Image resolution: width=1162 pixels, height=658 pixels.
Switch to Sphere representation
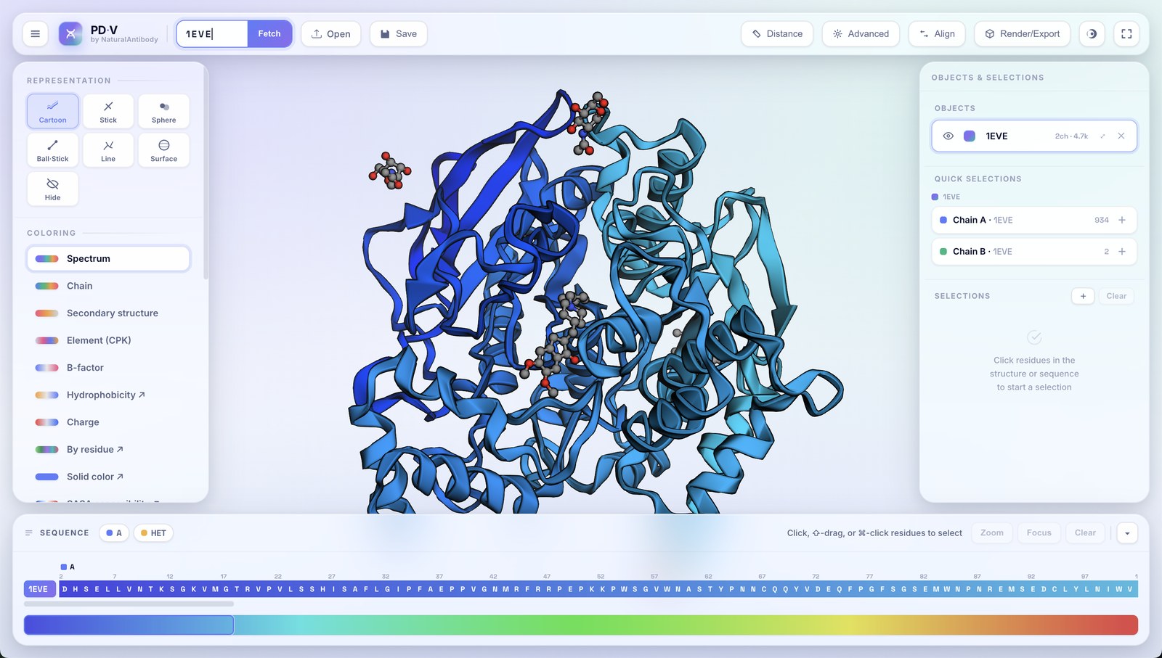coord(164,111)
